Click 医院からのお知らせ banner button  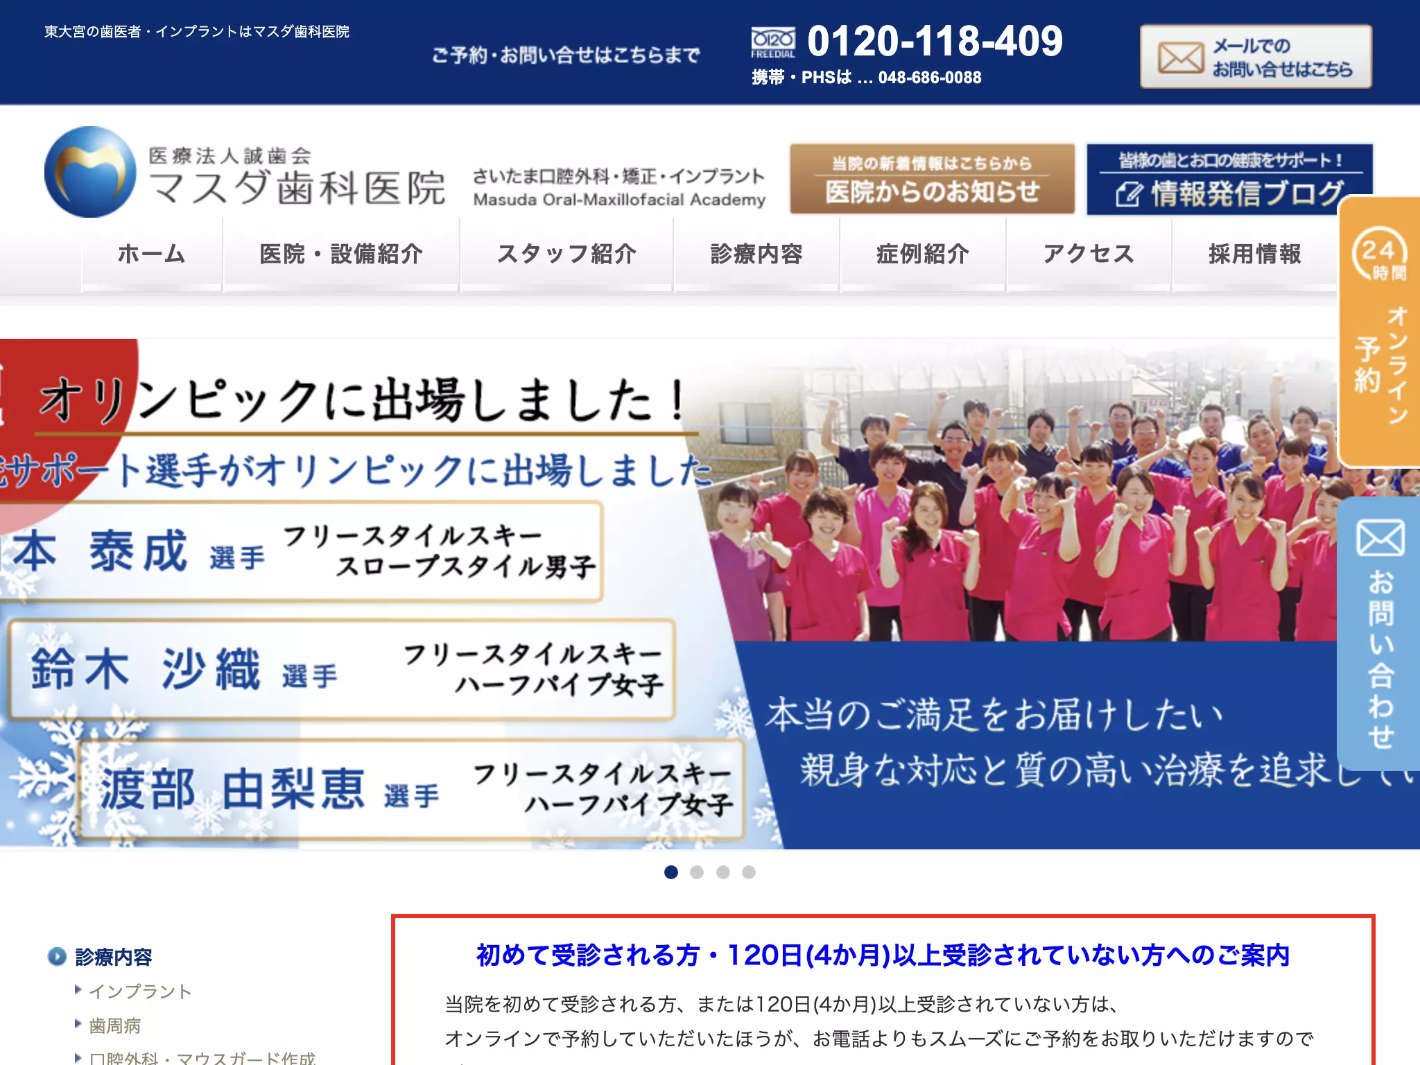click(933, 179)
